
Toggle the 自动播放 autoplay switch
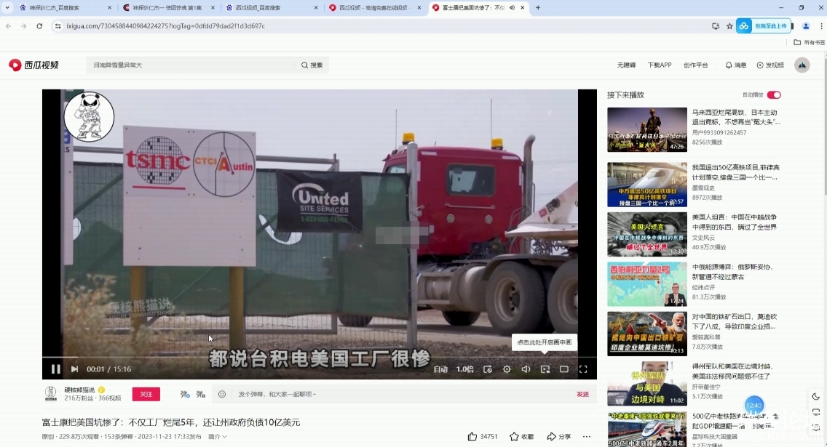pos(774,94)
